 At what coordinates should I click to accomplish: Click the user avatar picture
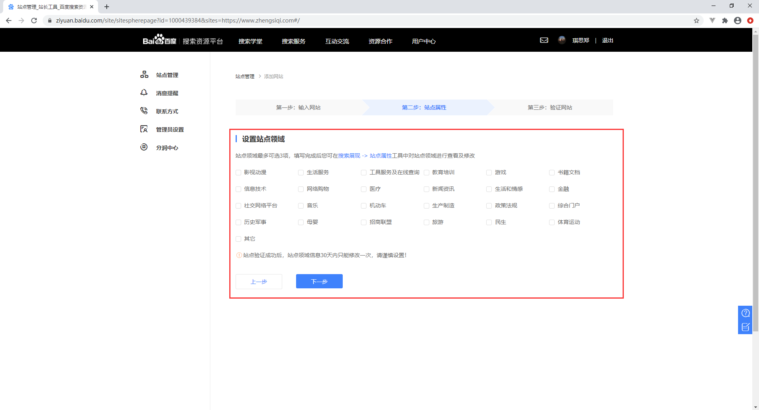click(562, 40)
